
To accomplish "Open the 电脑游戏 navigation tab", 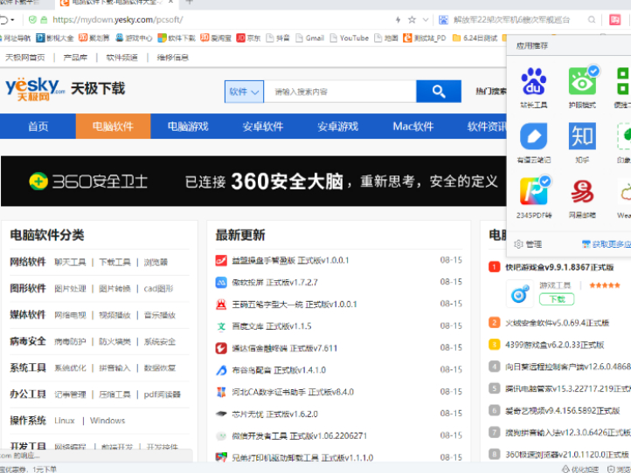I will pyautogui.click(x=188, y=127).
